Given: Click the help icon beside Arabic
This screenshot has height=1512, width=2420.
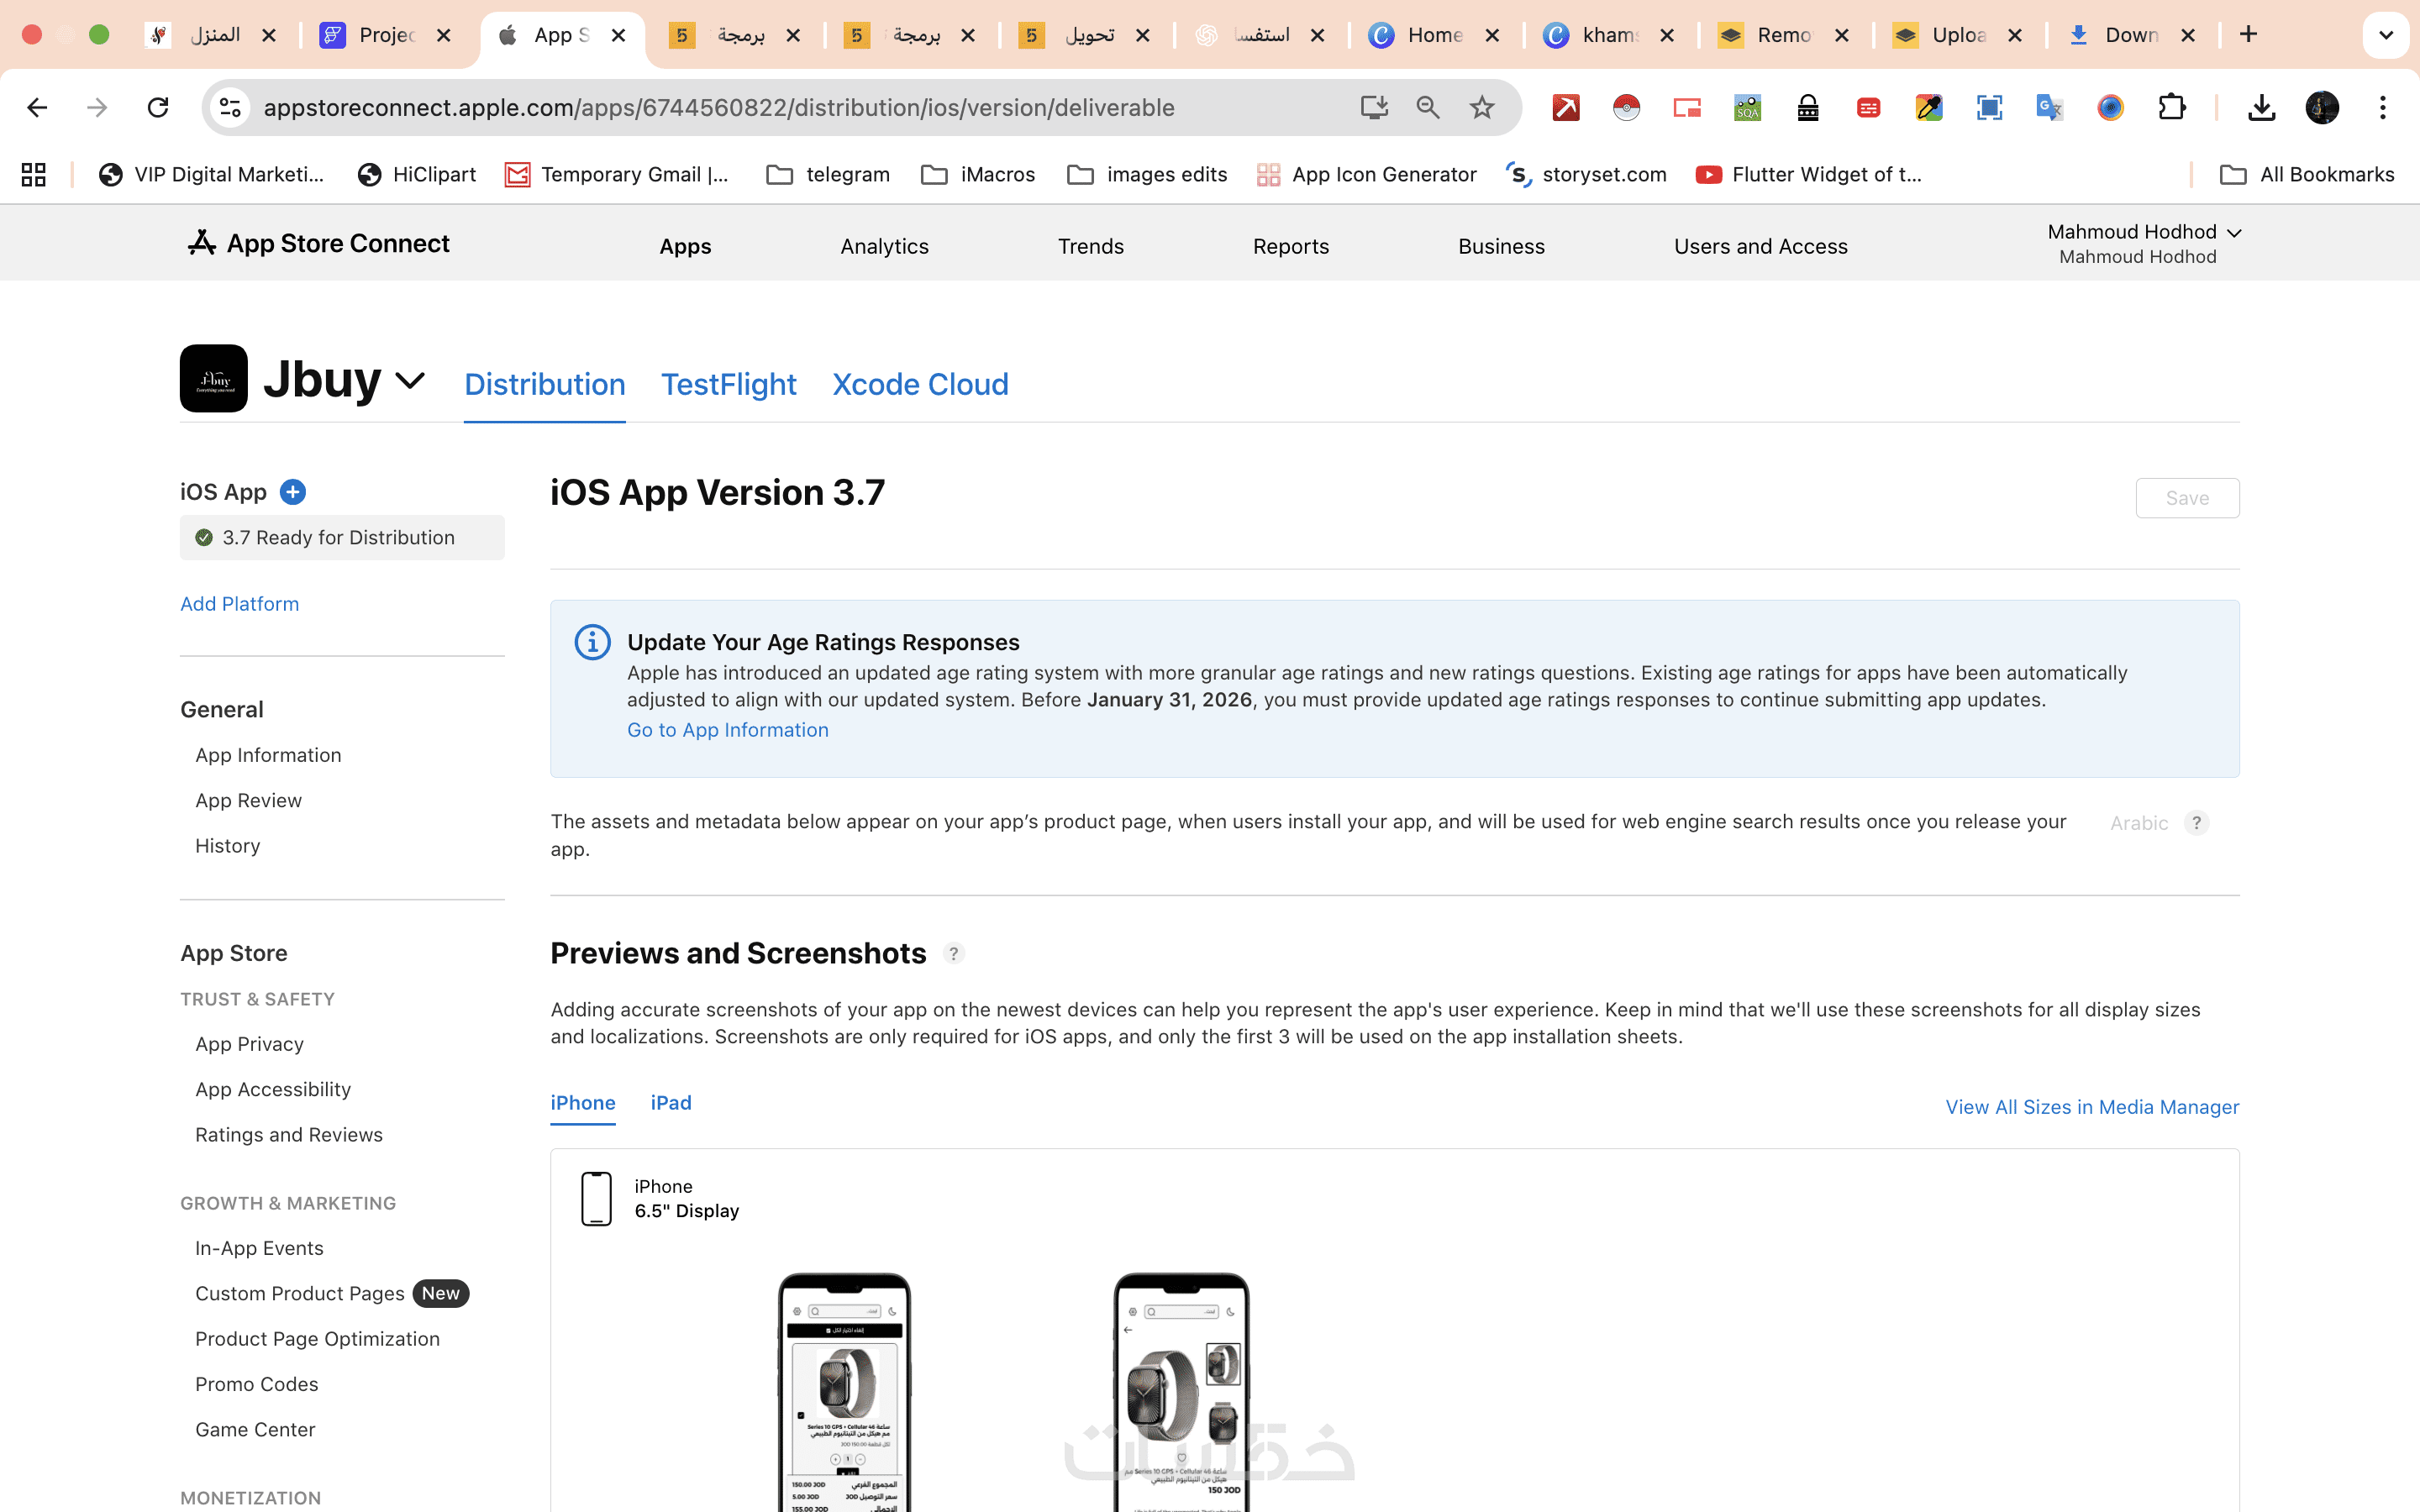Looking at the screenshot, I should tap(2196, 823).
